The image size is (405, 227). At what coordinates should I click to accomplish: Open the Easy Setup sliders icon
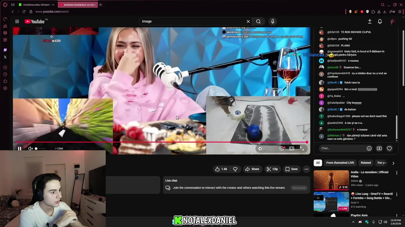(x=400, y=12)
